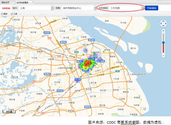Click the blue 开始渲染 button

(x=152, y=8)
